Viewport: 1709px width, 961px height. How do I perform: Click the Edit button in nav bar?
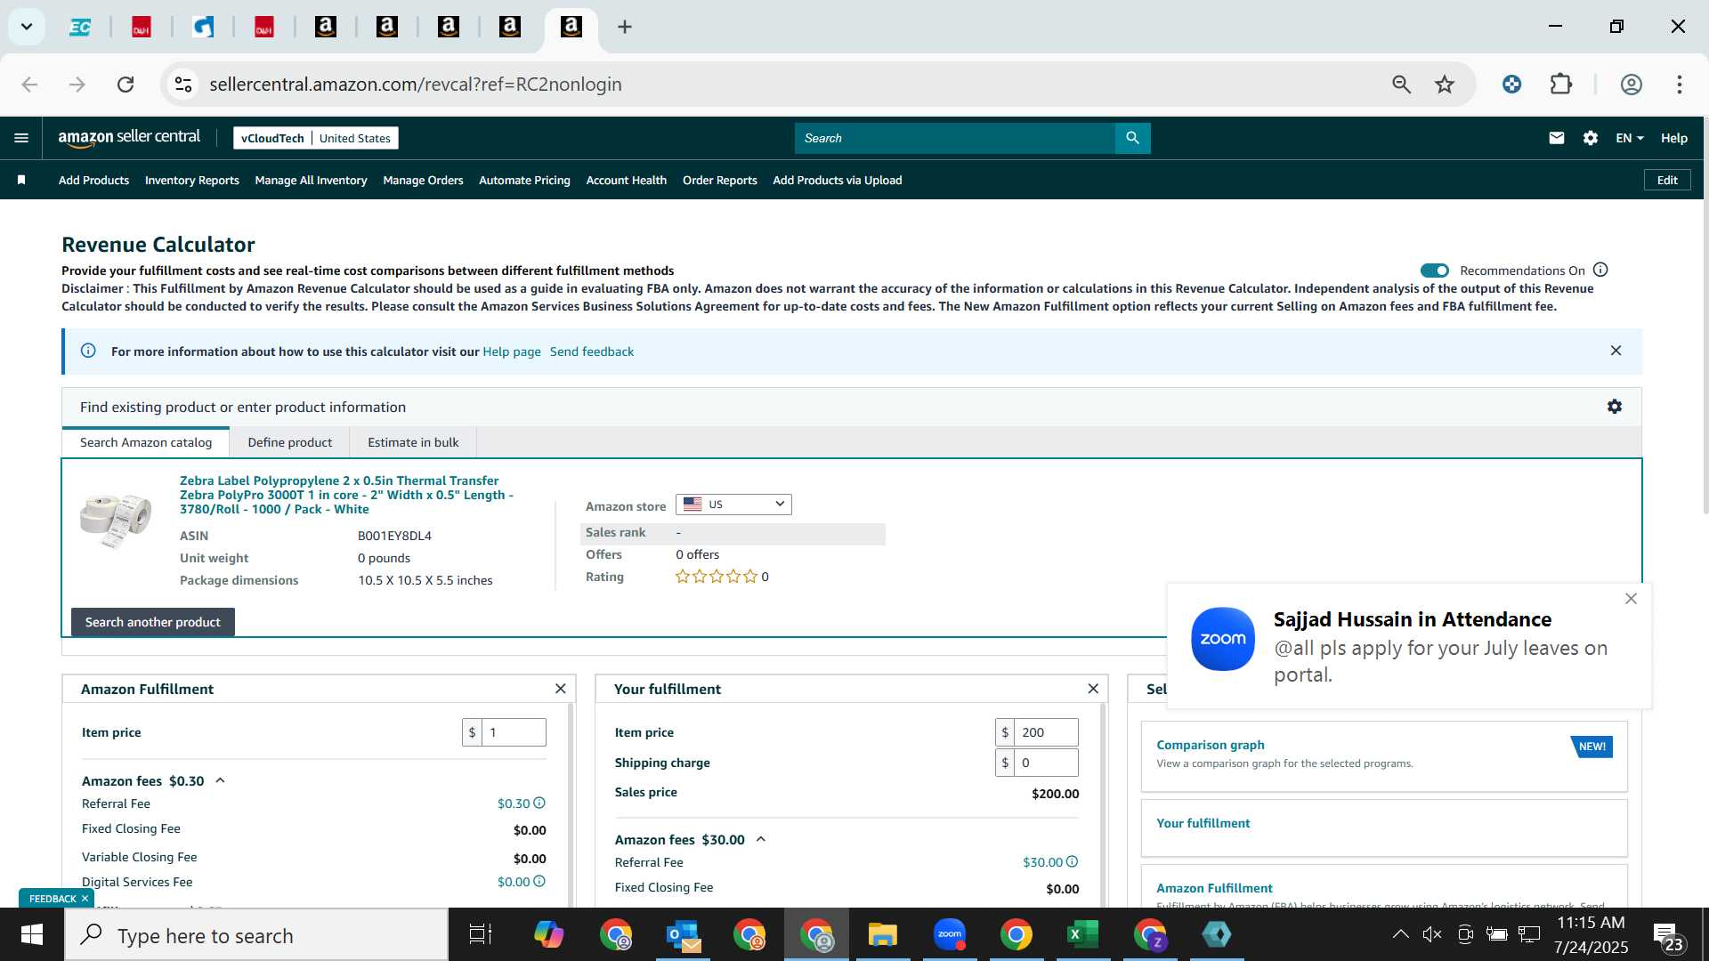coord(1666,180)
